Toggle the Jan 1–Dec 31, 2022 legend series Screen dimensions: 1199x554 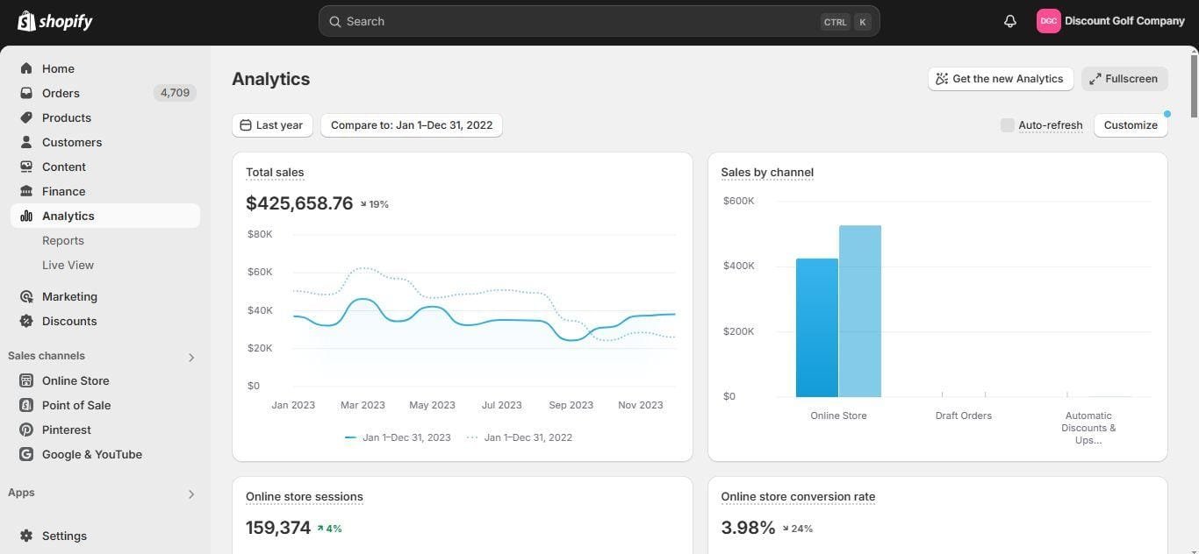(520, 437)
